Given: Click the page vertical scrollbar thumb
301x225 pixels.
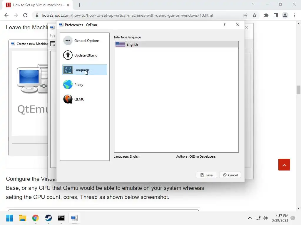Looking at the screenshot, I should (x=298, y=90).
